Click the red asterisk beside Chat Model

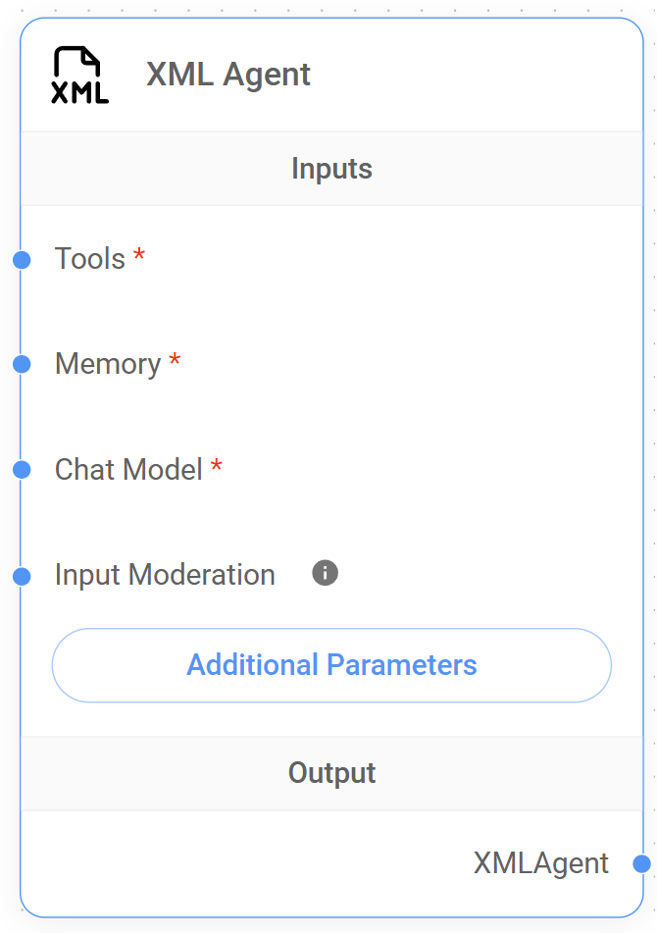click(x=217, y=467)
